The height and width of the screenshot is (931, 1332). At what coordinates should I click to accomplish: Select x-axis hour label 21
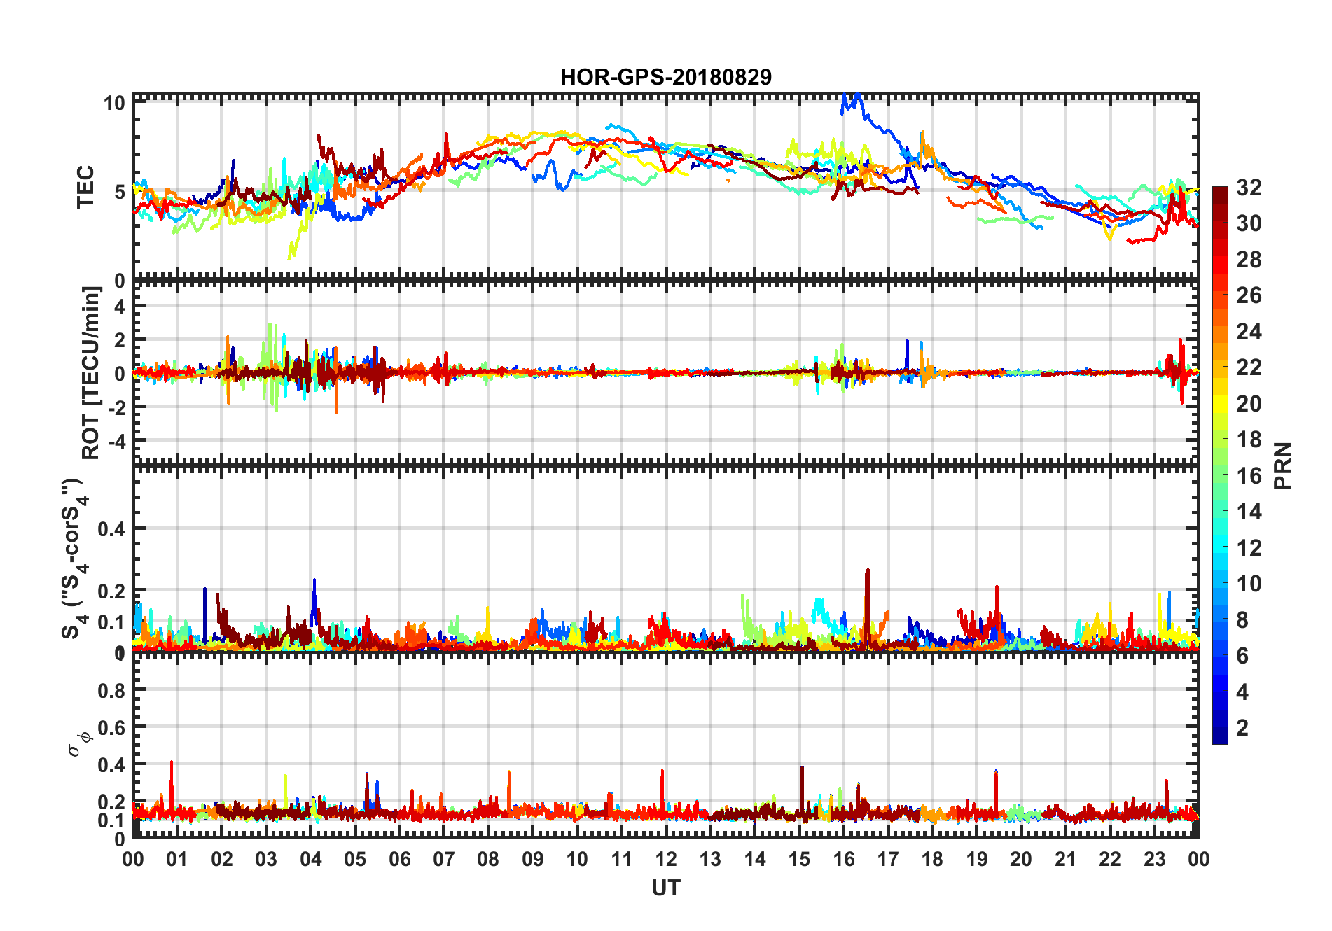coord(1066,860)
